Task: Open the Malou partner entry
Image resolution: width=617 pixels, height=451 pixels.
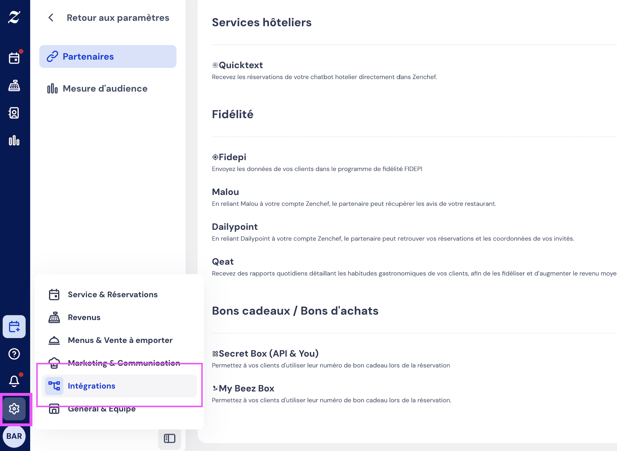Action: point(225,192)
